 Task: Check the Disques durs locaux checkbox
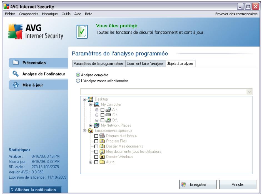(96, 136)
